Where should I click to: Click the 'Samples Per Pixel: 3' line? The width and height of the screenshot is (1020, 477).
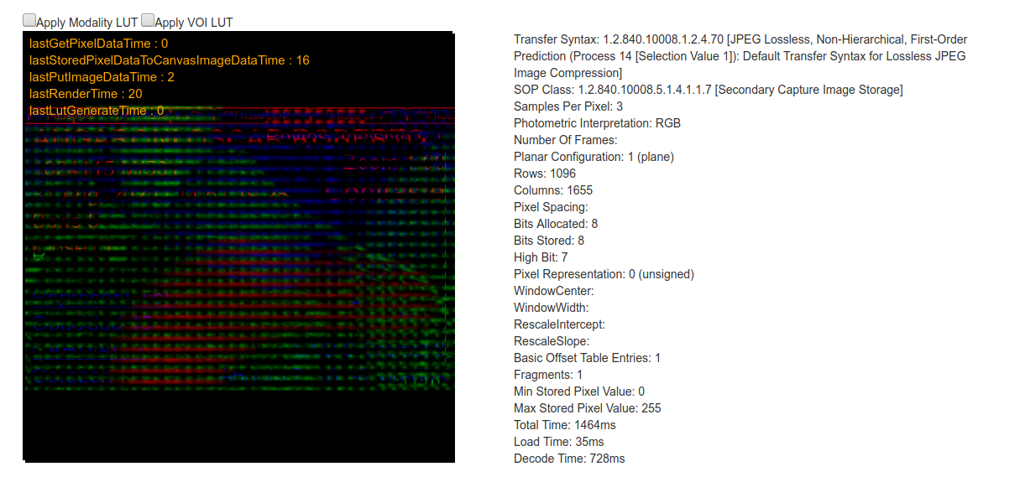coord(568,106)
